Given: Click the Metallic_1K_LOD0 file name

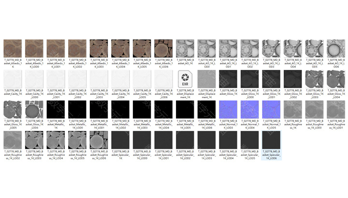Looking at the screenshot, I should (77, 125).
